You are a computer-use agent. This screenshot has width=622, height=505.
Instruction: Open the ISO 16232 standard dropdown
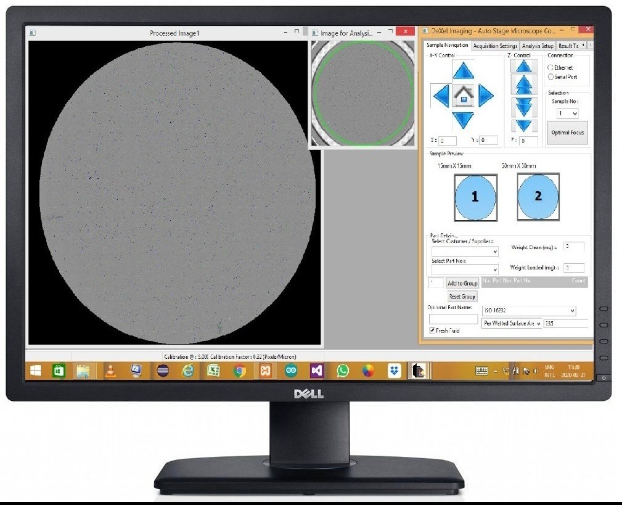pos(529,310)
